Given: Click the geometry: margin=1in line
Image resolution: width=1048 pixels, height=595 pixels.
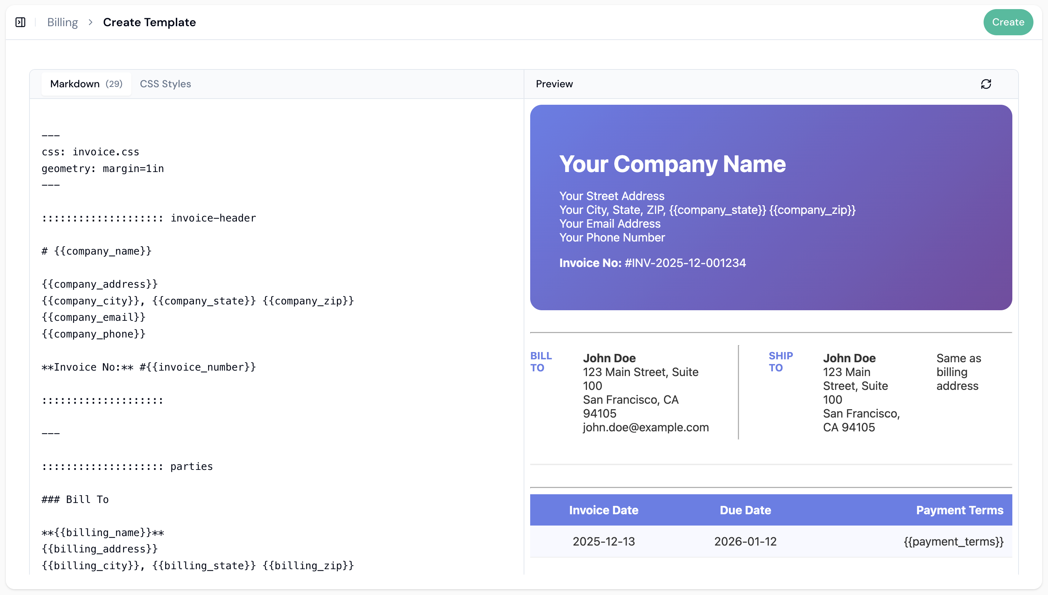Looking at the screenshot, I should click(103, 168).
